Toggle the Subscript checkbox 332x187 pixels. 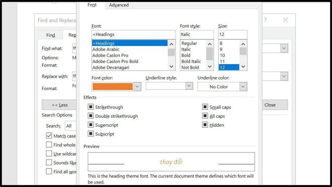(x=91, y=134)
